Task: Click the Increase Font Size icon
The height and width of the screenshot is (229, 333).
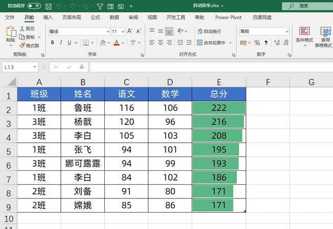Action: point(130,31)
